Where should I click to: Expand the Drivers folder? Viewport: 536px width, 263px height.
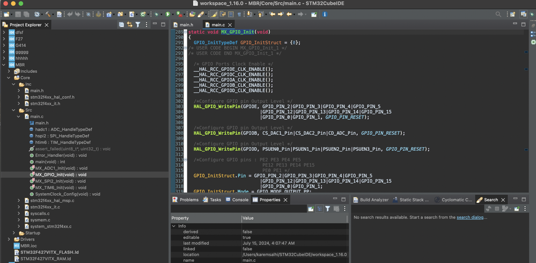point(9,239)
